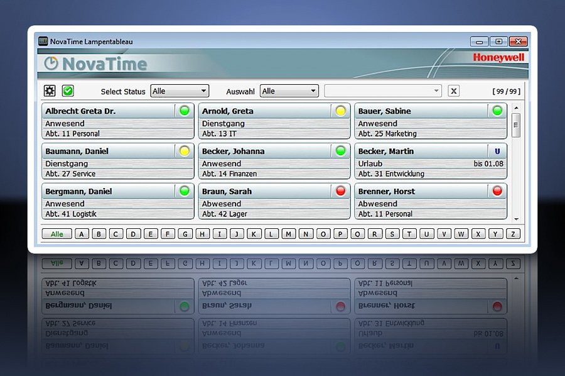Screen dimensions: 565x376
Task: Click yellow status lamp of Baumann, Daniel
Action: click(185, 151)
